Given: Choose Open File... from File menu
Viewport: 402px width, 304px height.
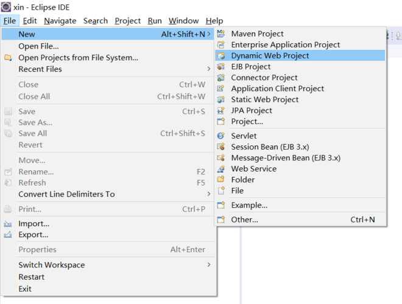Looking at the screenshot, I should (x=108, y=46).
